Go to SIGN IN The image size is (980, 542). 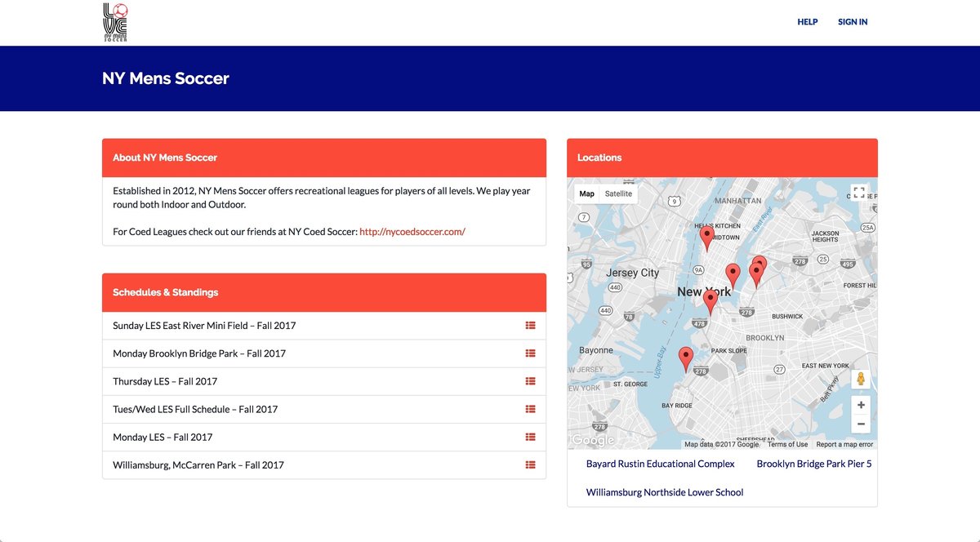pyautogui.click(x=853, y=22)
